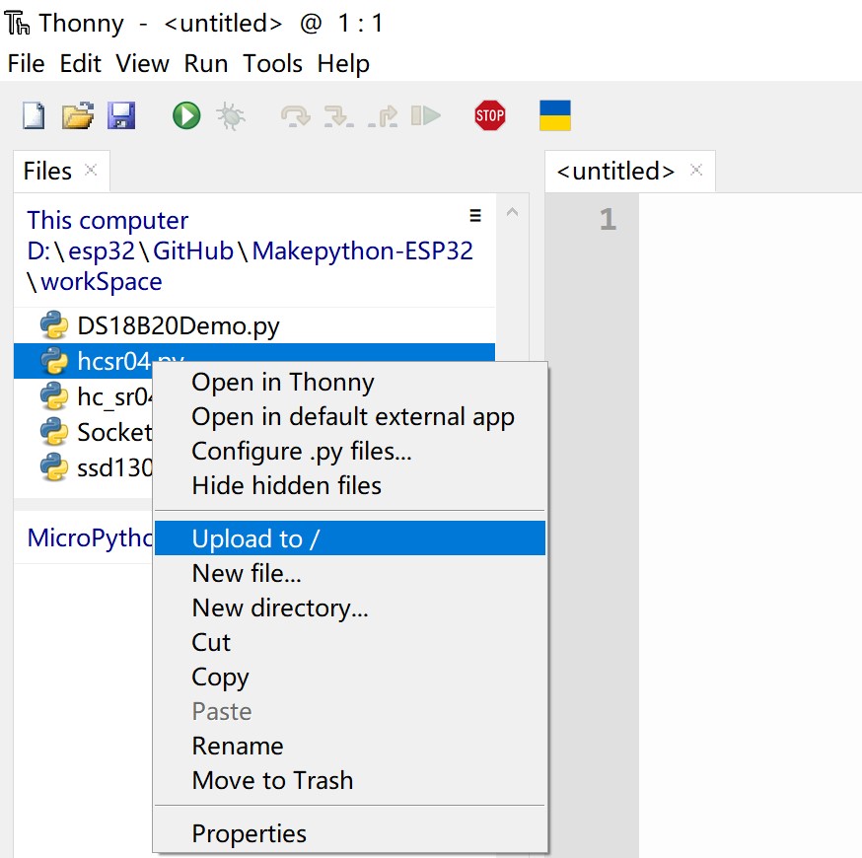The height and width of the screenshot is (858, 862).
Task: Click the Open file folder icon
Action: point(78,116)
